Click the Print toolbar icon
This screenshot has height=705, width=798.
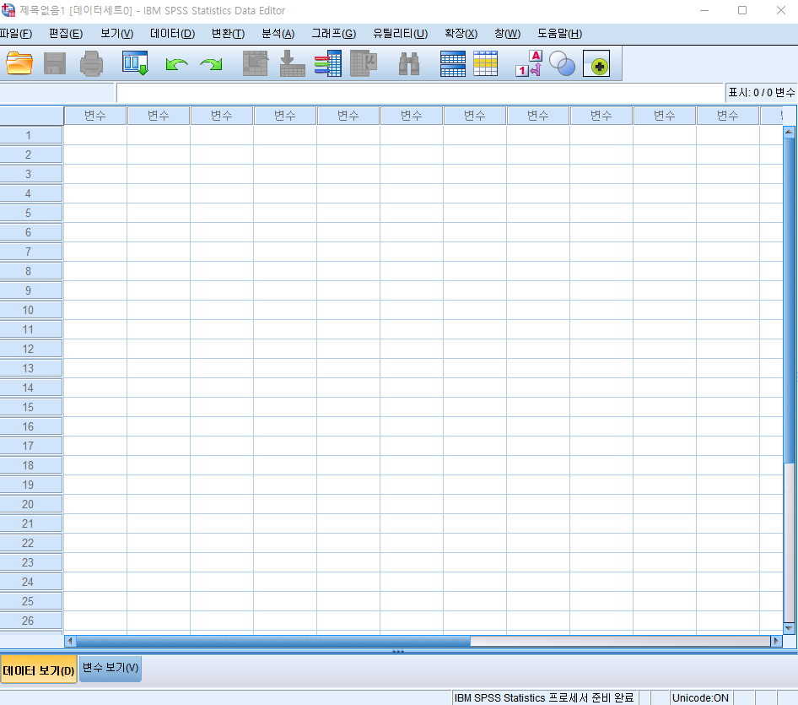click(92, 63)
